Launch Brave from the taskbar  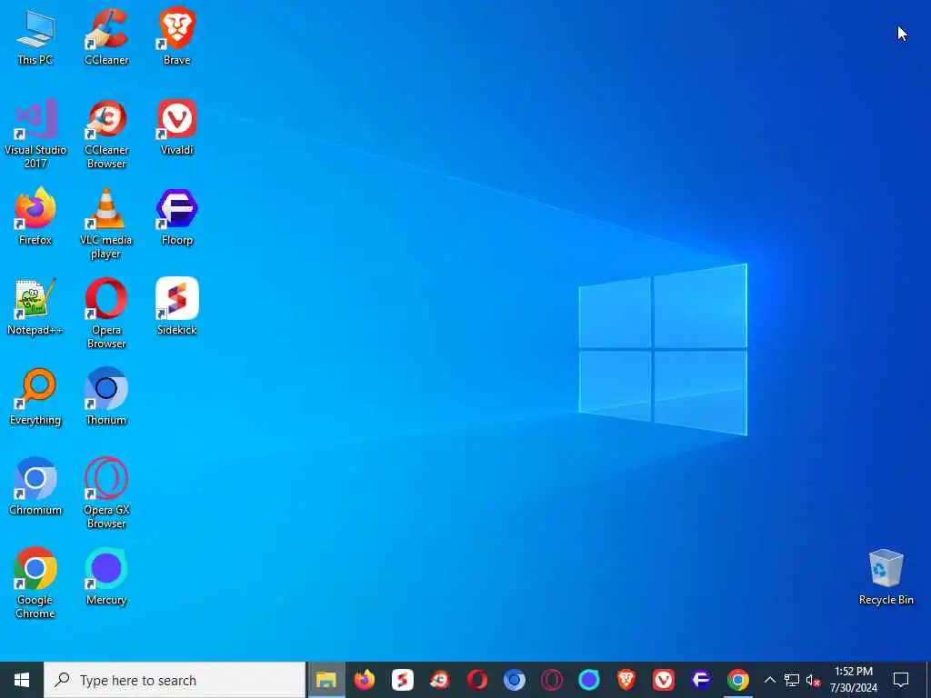626,680
